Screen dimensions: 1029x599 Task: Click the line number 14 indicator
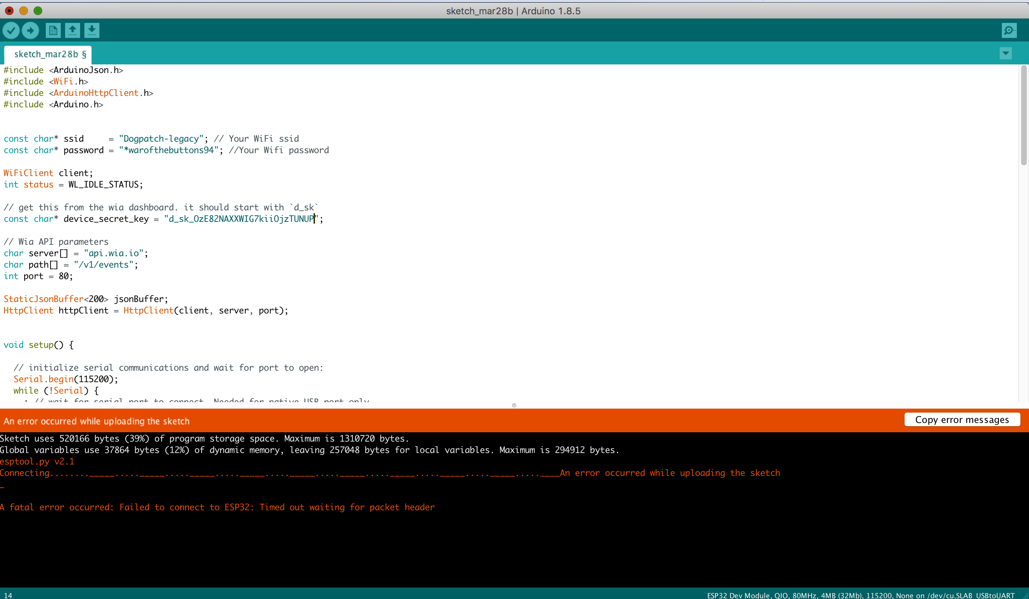[8, 595]
